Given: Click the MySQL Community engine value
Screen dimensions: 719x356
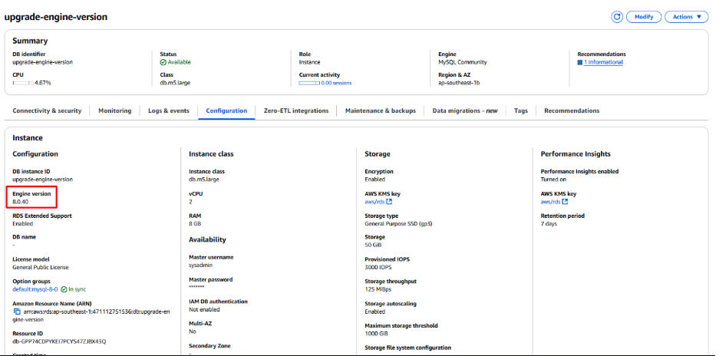Looking at the screenshot, I should pyautogui.click(x=462, y=62).
